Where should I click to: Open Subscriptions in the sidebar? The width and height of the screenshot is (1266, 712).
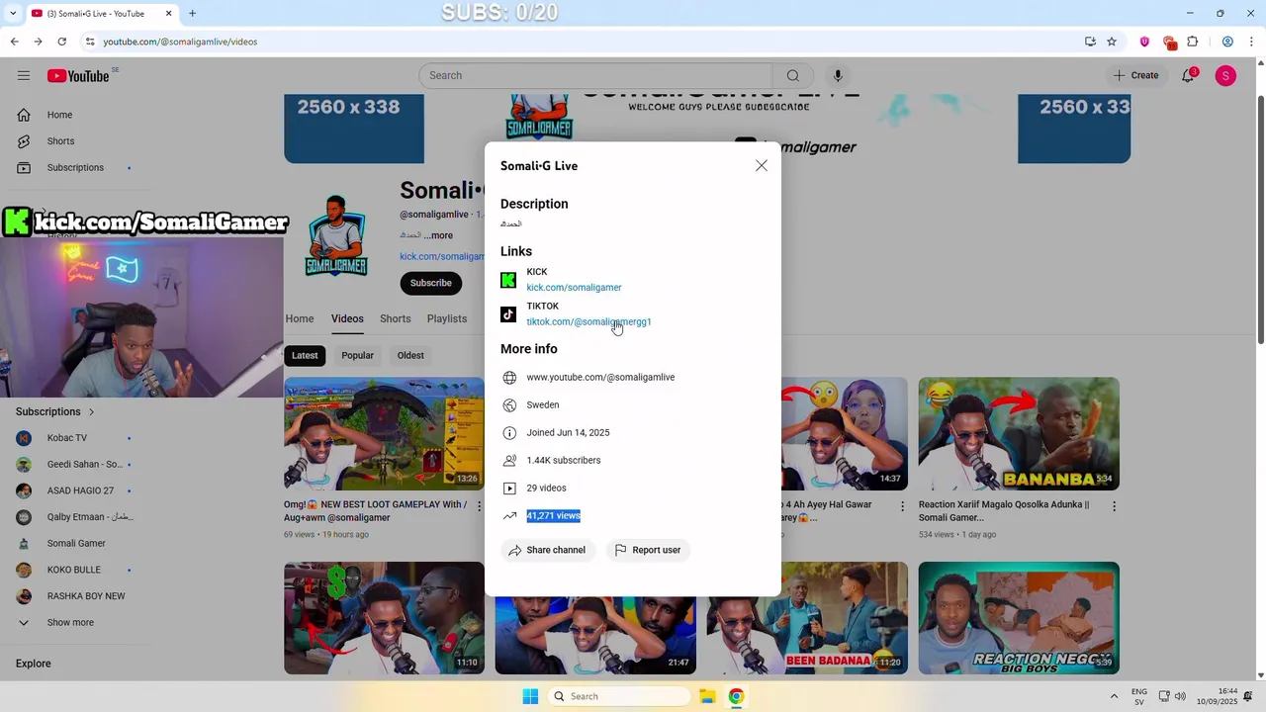tap(74, 168)
